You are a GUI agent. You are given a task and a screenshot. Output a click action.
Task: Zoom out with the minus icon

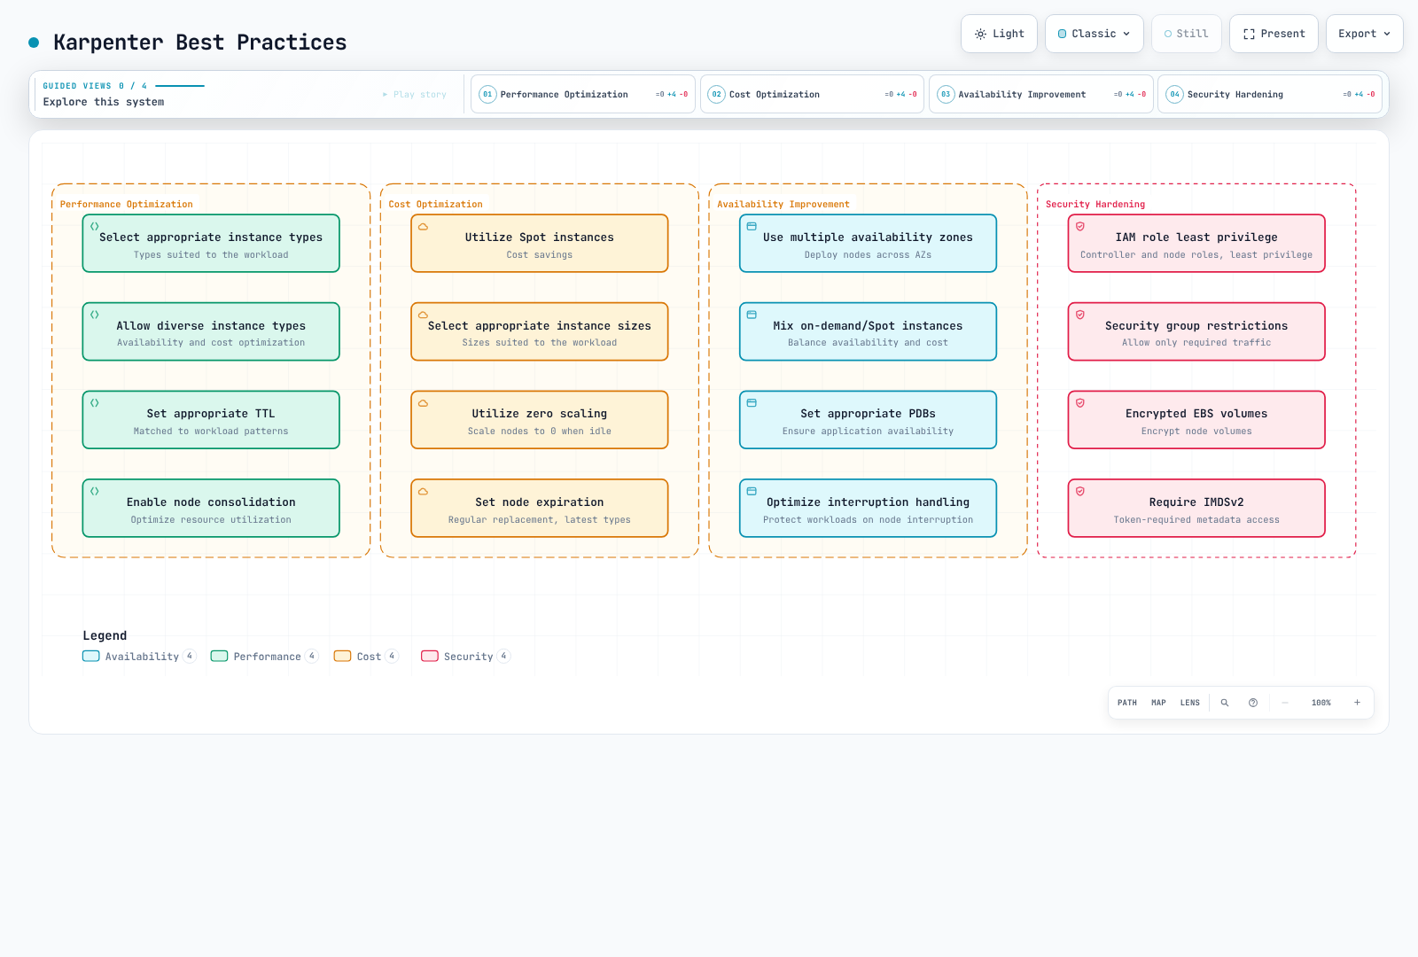coord(1285,703)
